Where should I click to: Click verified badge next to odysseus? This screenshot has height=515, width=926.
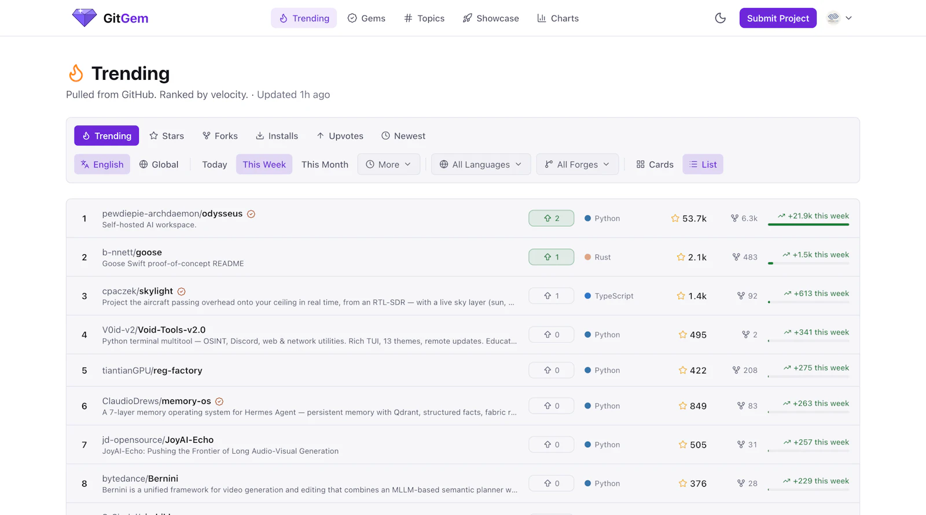pyautogui.click(x=251, y=214)
